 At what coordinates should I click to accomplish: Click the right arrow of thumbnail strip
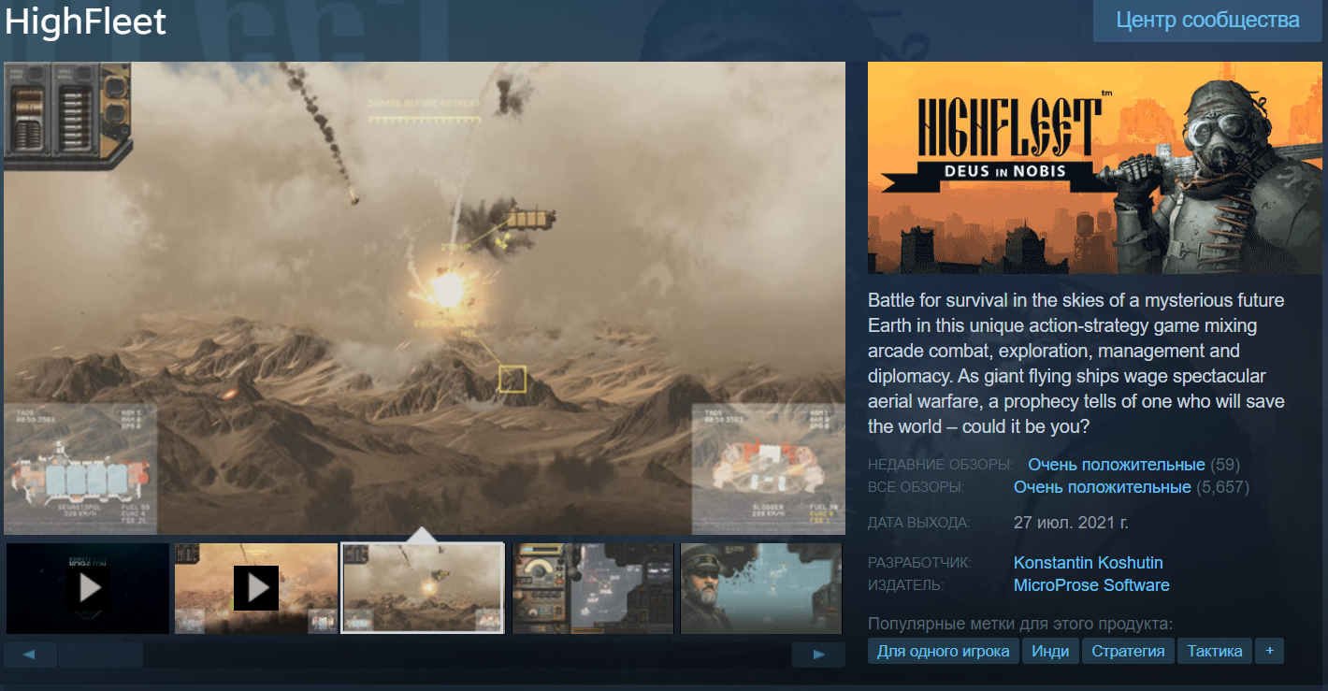click(818, 655)
